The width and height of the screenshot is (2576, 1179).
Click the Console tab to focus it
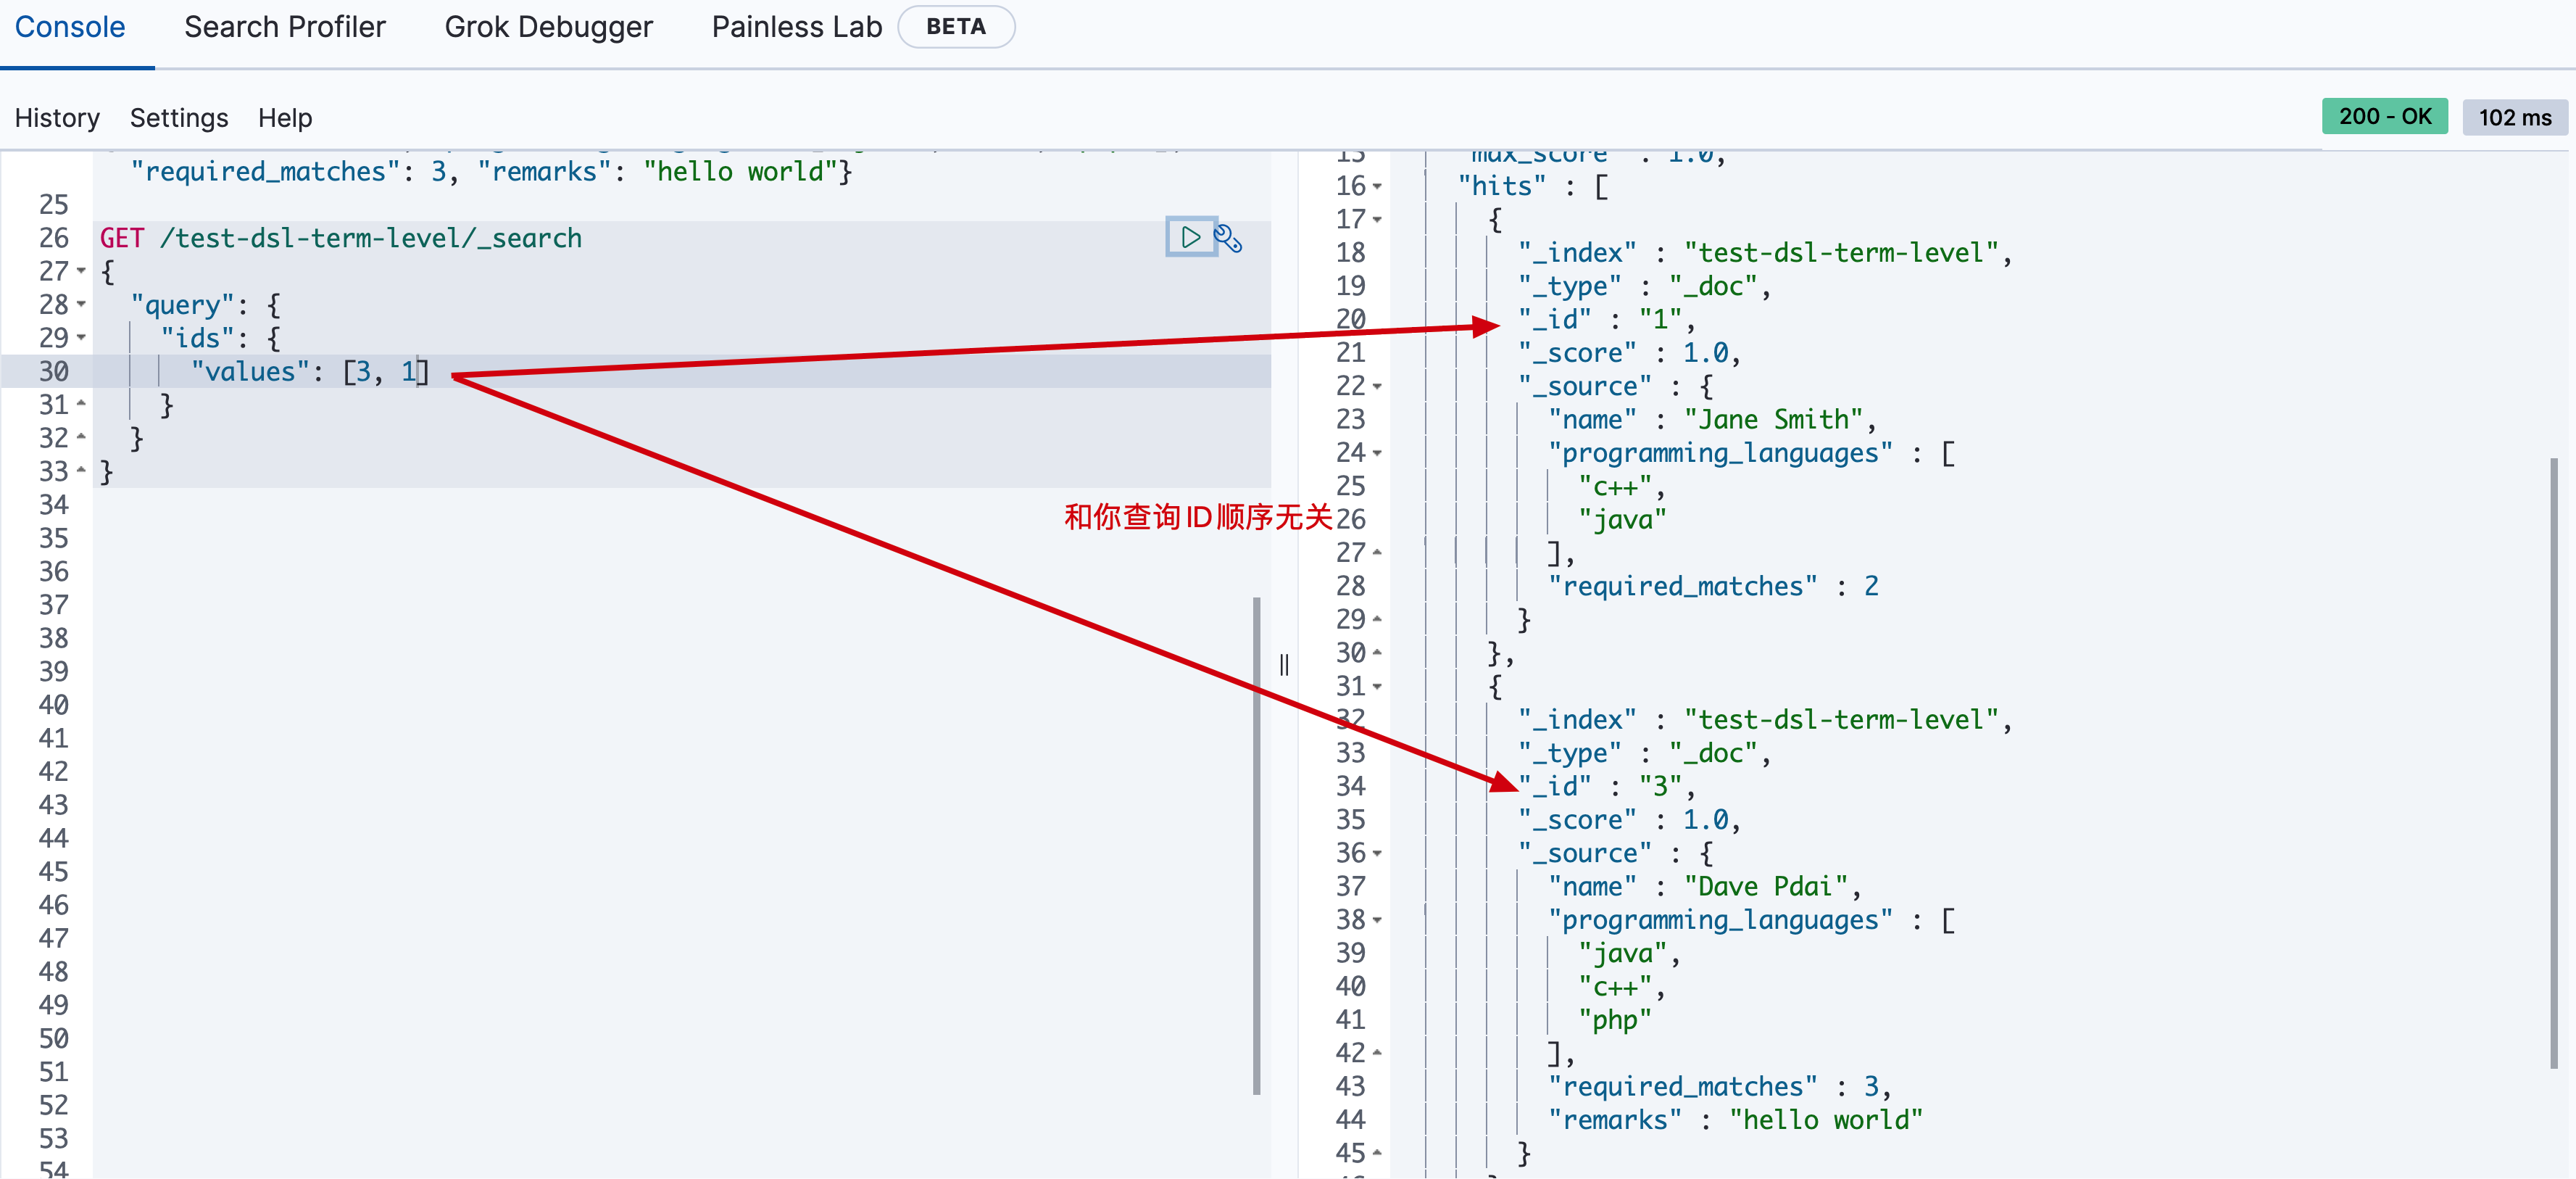pyautogui.click(x=72, y=25)
